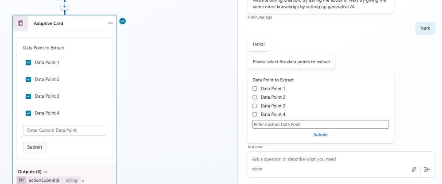
Task: Uncheck Data Point 3 in card preview
Action: click(28, 96)
